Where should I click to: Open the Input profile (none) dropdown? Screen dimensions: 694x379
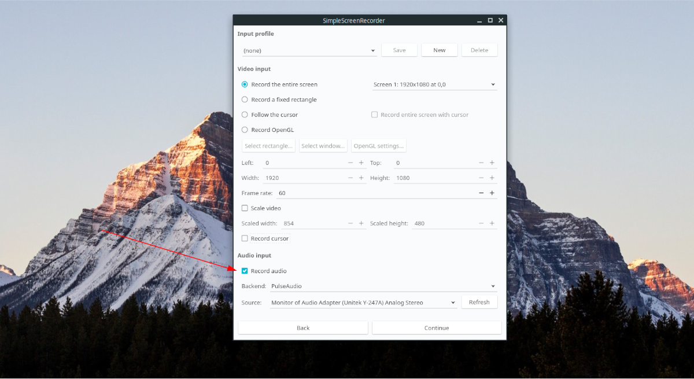pyautogui.click(x=309, y=50)
